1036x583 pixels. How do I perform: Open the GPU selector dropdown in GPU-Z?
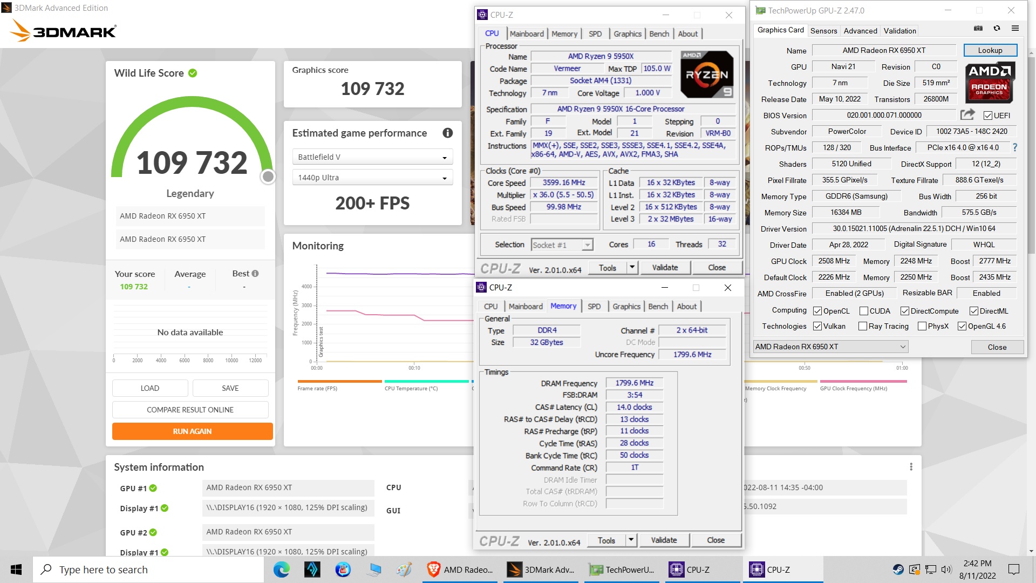(x=830, y=347)
